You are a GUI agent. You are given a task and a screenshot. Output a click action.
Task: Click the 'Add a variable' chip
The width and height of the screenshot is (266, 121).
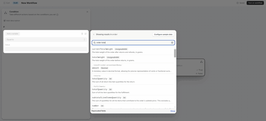pos(12,34)
